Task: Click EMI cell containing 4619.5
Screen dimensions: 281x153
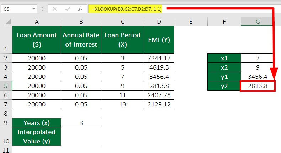Action: click(x=159, y=67)
